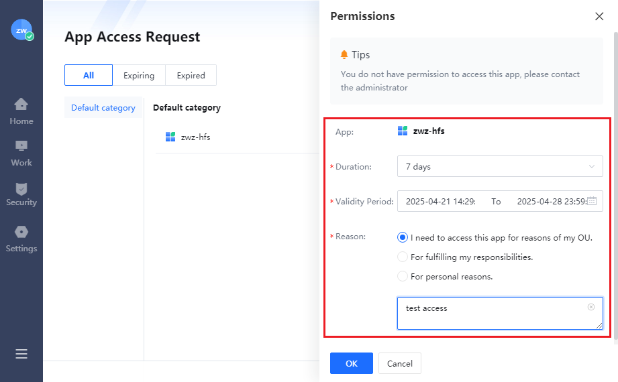The image size is (618, 382).
Task: Open the Home section in sidebar
Action: [21, 112]
